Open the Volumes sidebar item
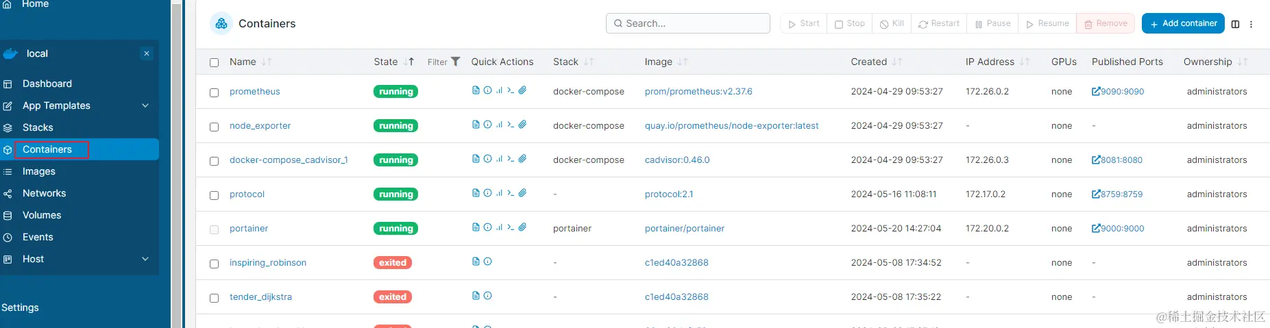1270x328 pixels. (x=42, y=215)
